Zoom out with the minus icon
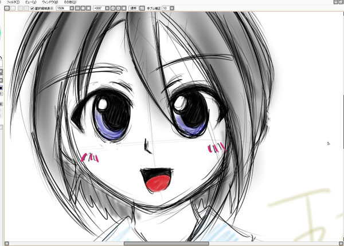The height and width of the screenshot is (246, 344). (77, 9)
